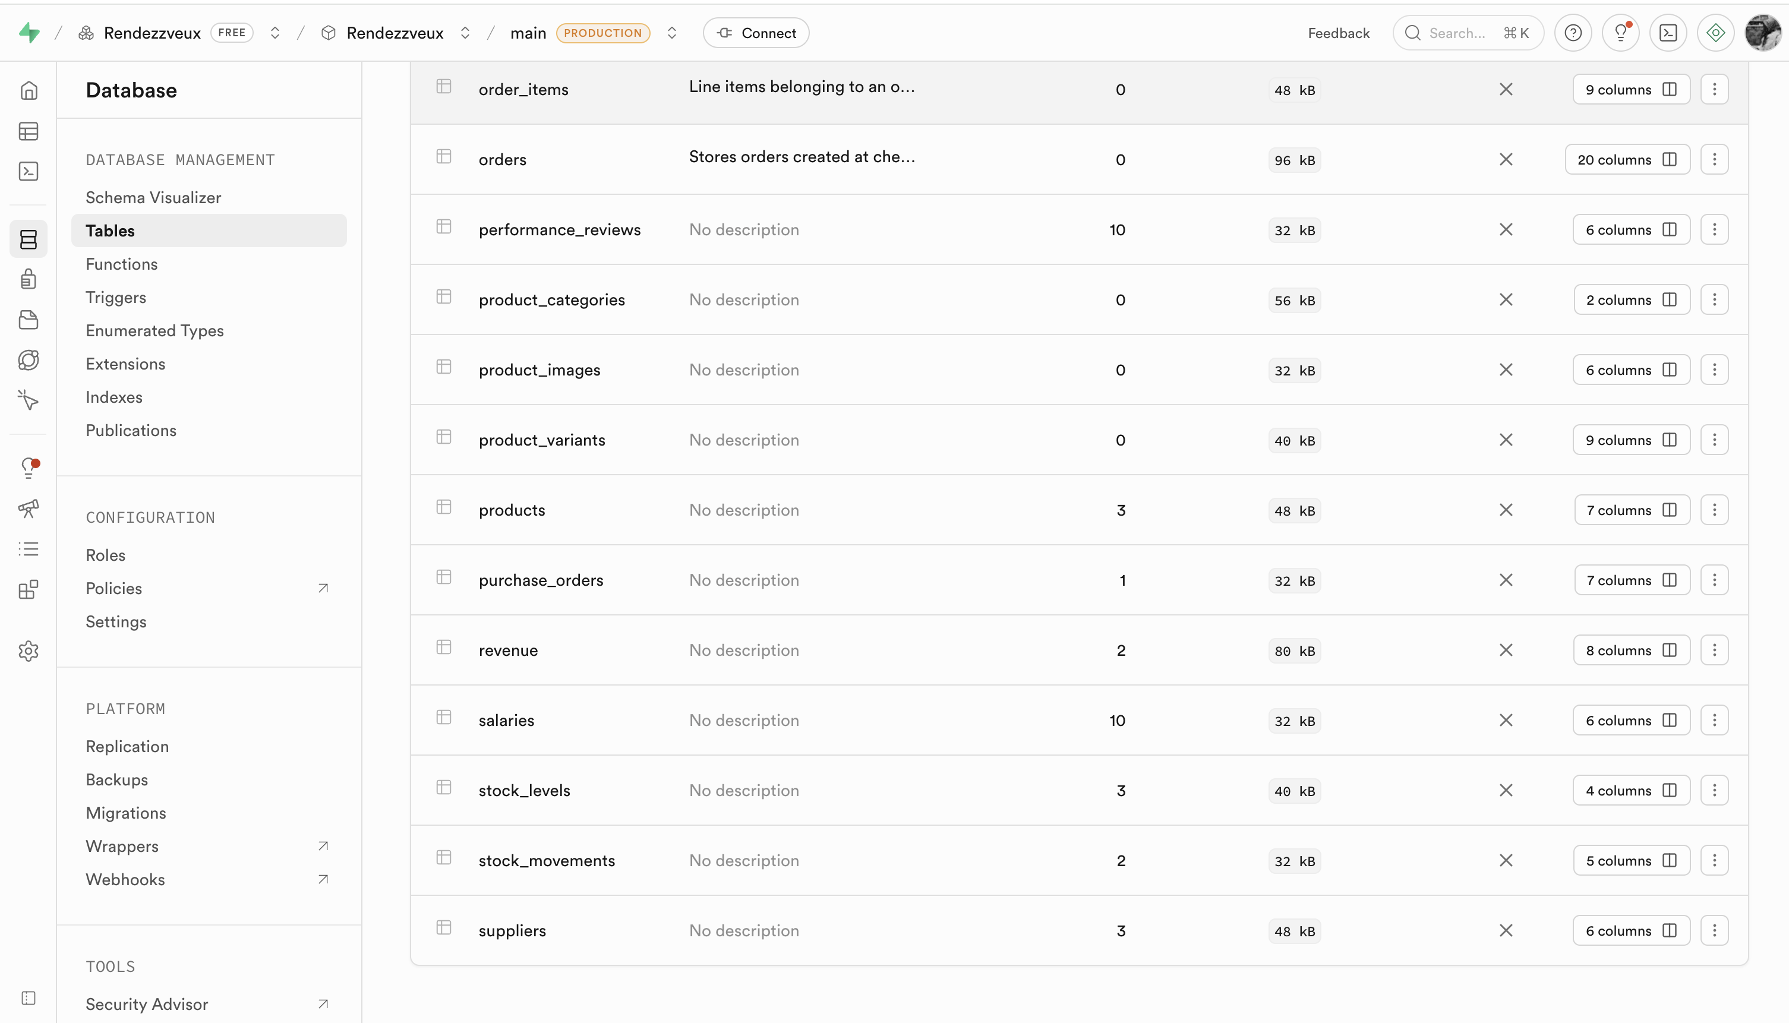Expand the Rendezzveux organization switcher
The height and width of the screenshot is (1023, 1789).
(276, 32)
